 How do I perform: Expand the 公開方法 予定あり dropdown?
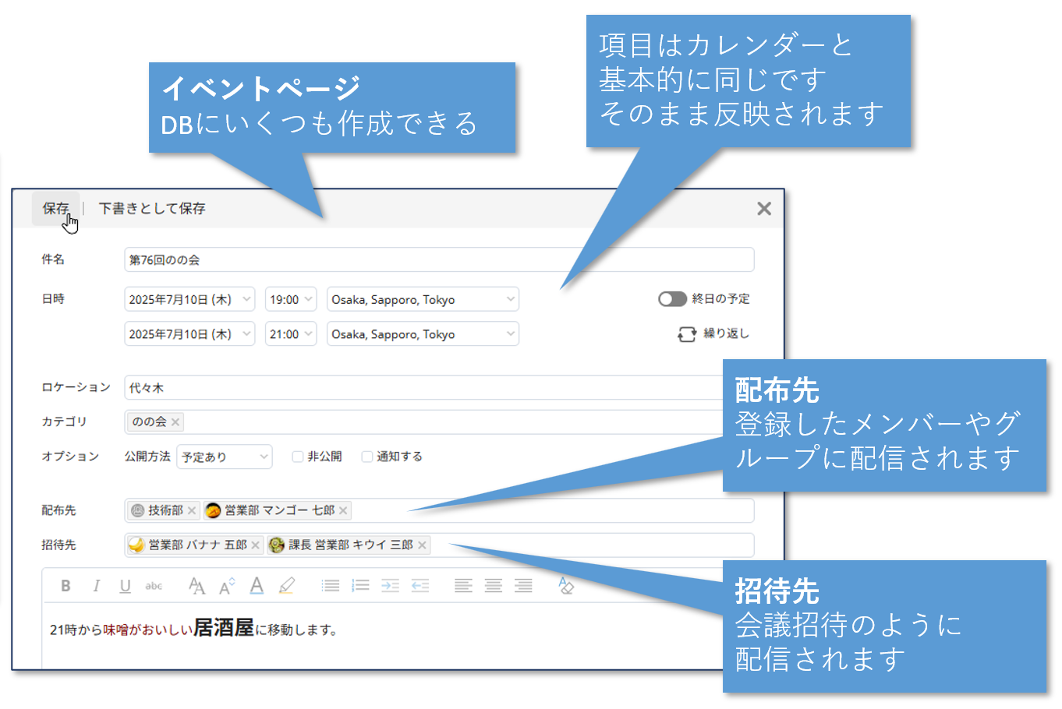point(225,457)
